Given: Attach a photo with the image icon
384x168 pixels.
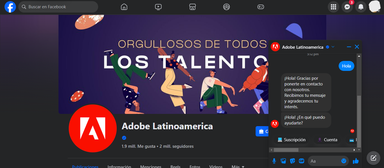Looking at the screenshot, I should point(283,161).
